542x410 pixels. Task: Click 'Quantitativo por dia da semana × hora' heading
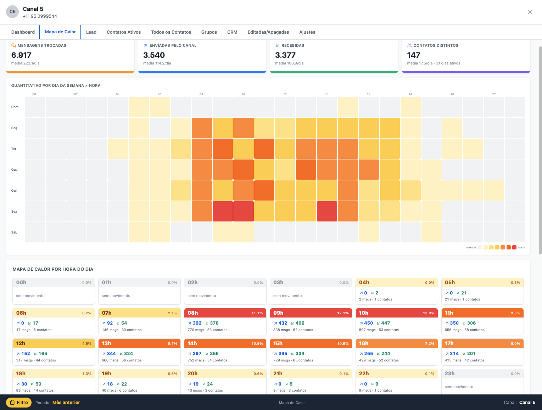tap(56, 86)
